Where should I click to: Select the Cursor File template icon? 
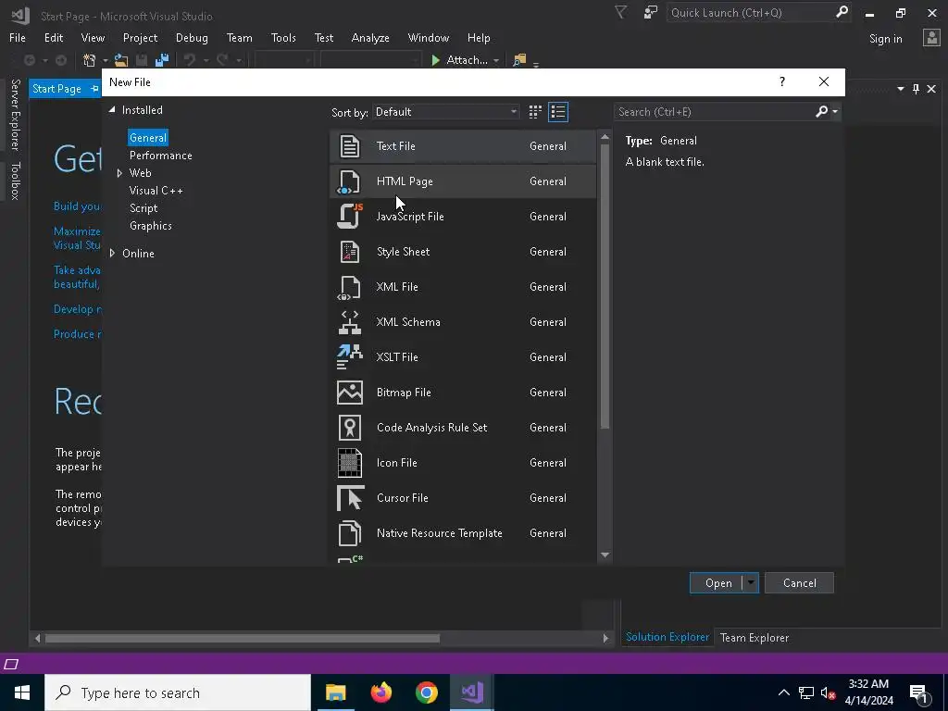[x=350, y=497]
